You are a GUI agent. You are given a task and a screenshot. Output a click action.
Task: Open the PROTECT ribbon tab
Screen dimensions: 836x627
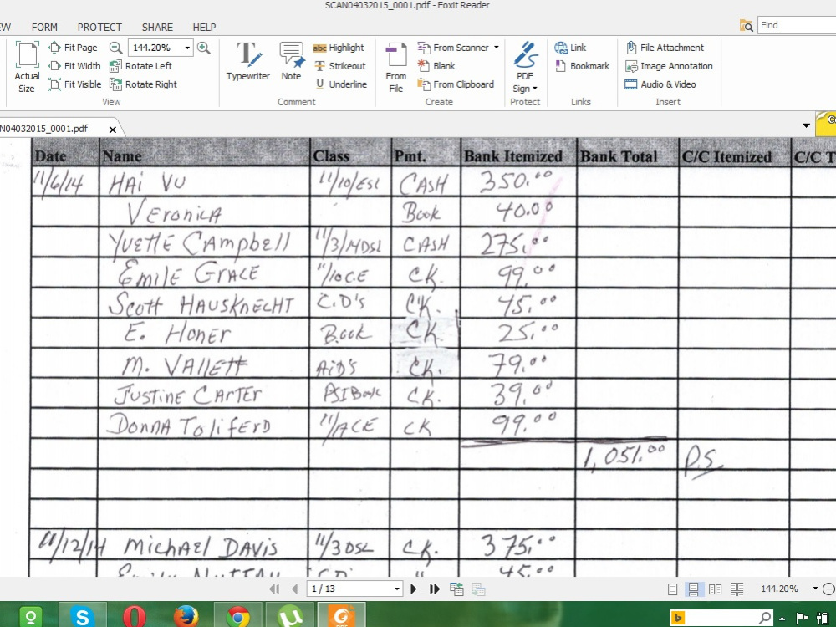(x=99, y=28)
